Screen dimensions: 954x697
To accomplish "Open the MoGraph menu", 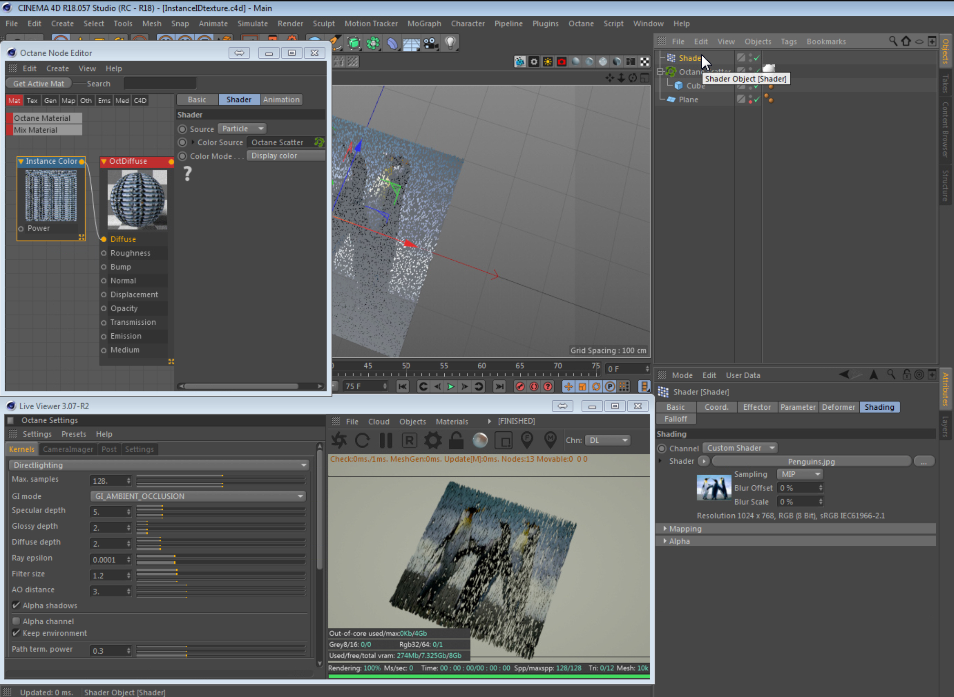I will point(424,23).
